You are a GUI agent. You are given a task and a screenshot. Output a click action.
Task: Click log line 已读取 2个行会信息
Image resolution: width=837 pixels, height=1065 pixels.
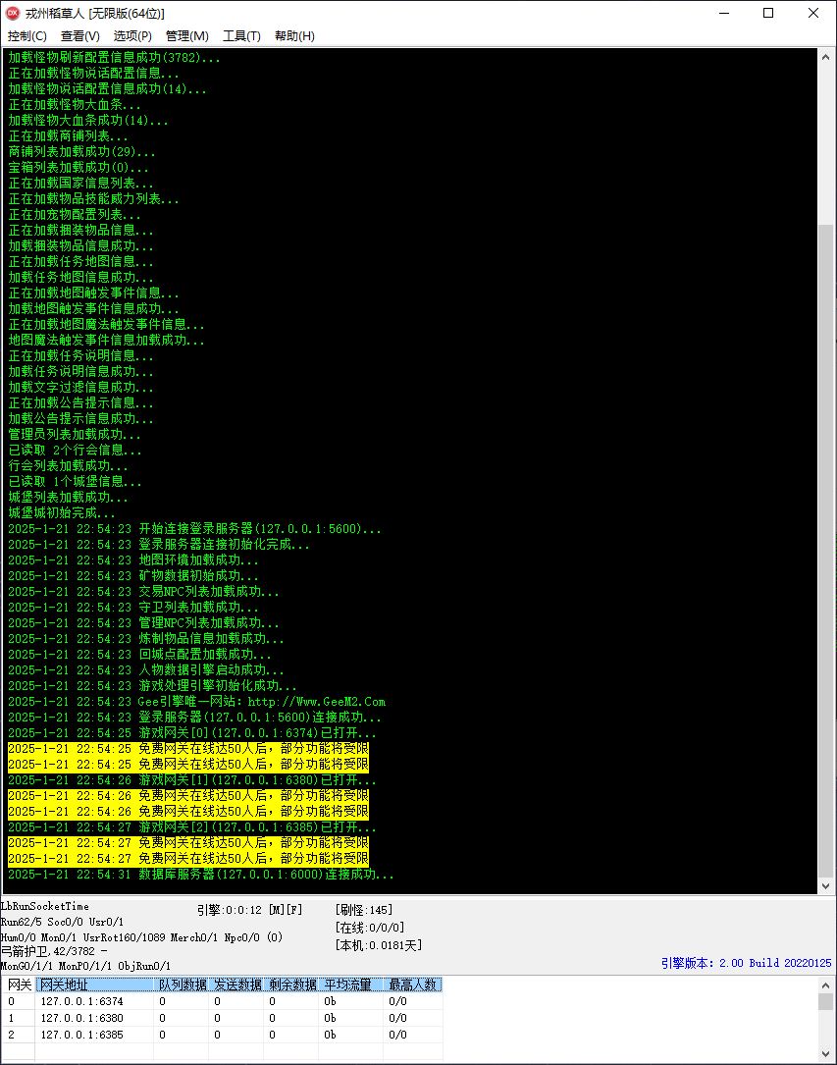(x=75, y=450)
